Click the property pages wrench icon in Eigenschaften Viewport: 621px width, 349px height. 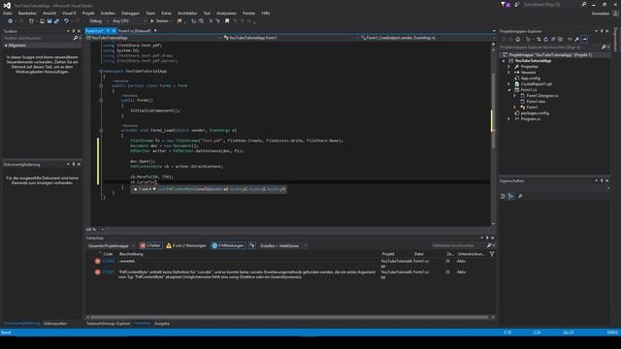pyautogui.click(x=520, y=196)
